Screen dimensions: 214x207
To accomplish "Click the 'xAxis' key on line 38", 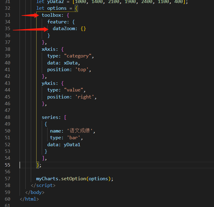I will pyautogui.click(x=49, y=49).
